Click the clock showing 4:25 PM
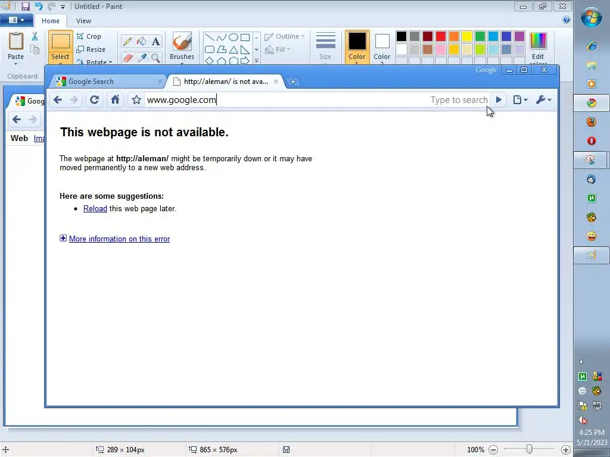The image size is (610, 457). tap(592, 432)
